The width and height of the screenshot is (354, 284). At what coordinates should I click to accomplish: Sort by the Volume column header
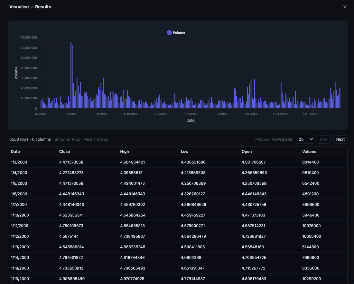pyautogui.click(x=309, y=151)
